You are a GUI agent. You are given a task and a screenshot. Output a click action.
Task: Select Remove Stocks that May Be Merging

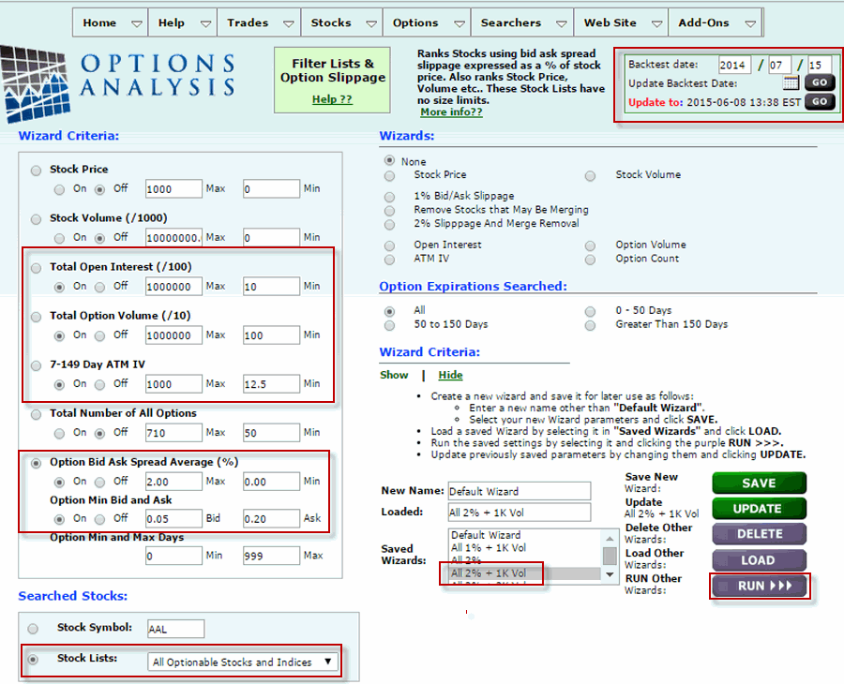pyautogui.click(x=389, y=211)
